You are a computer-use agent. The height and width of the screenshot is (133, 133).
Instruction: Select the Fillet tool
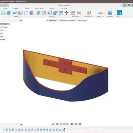coord(44,13)
